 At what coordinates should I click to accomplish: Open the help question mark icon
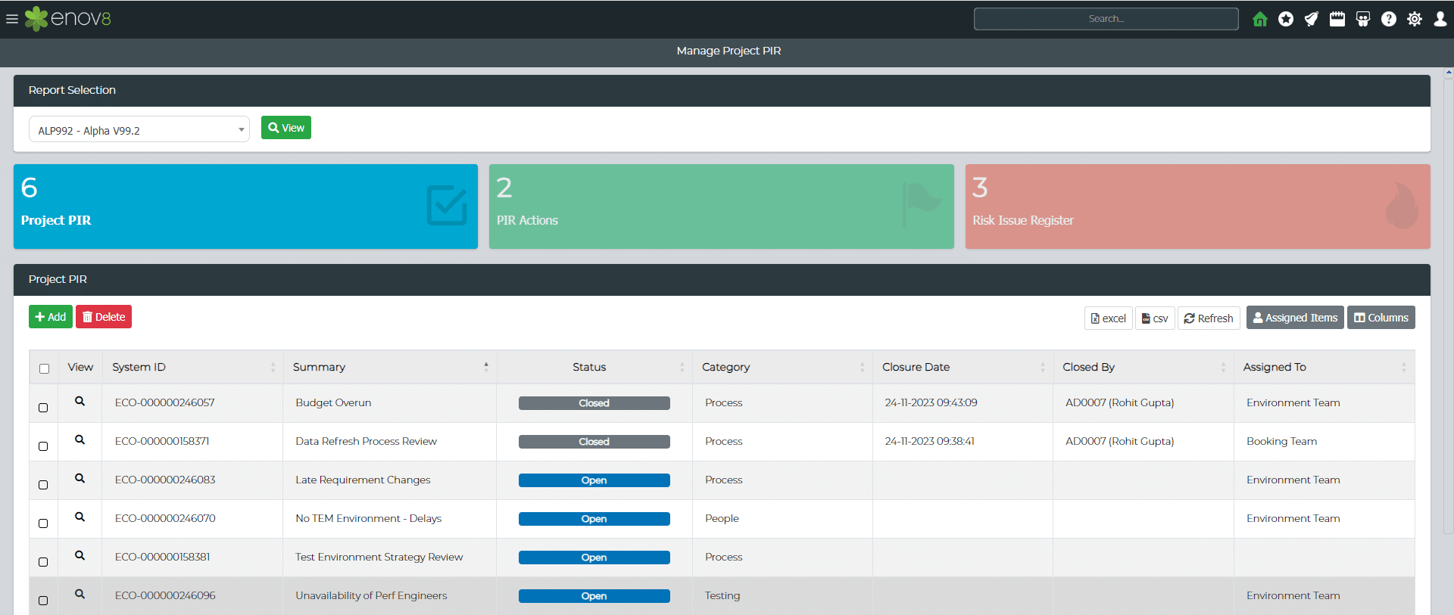pos(1389,19)
